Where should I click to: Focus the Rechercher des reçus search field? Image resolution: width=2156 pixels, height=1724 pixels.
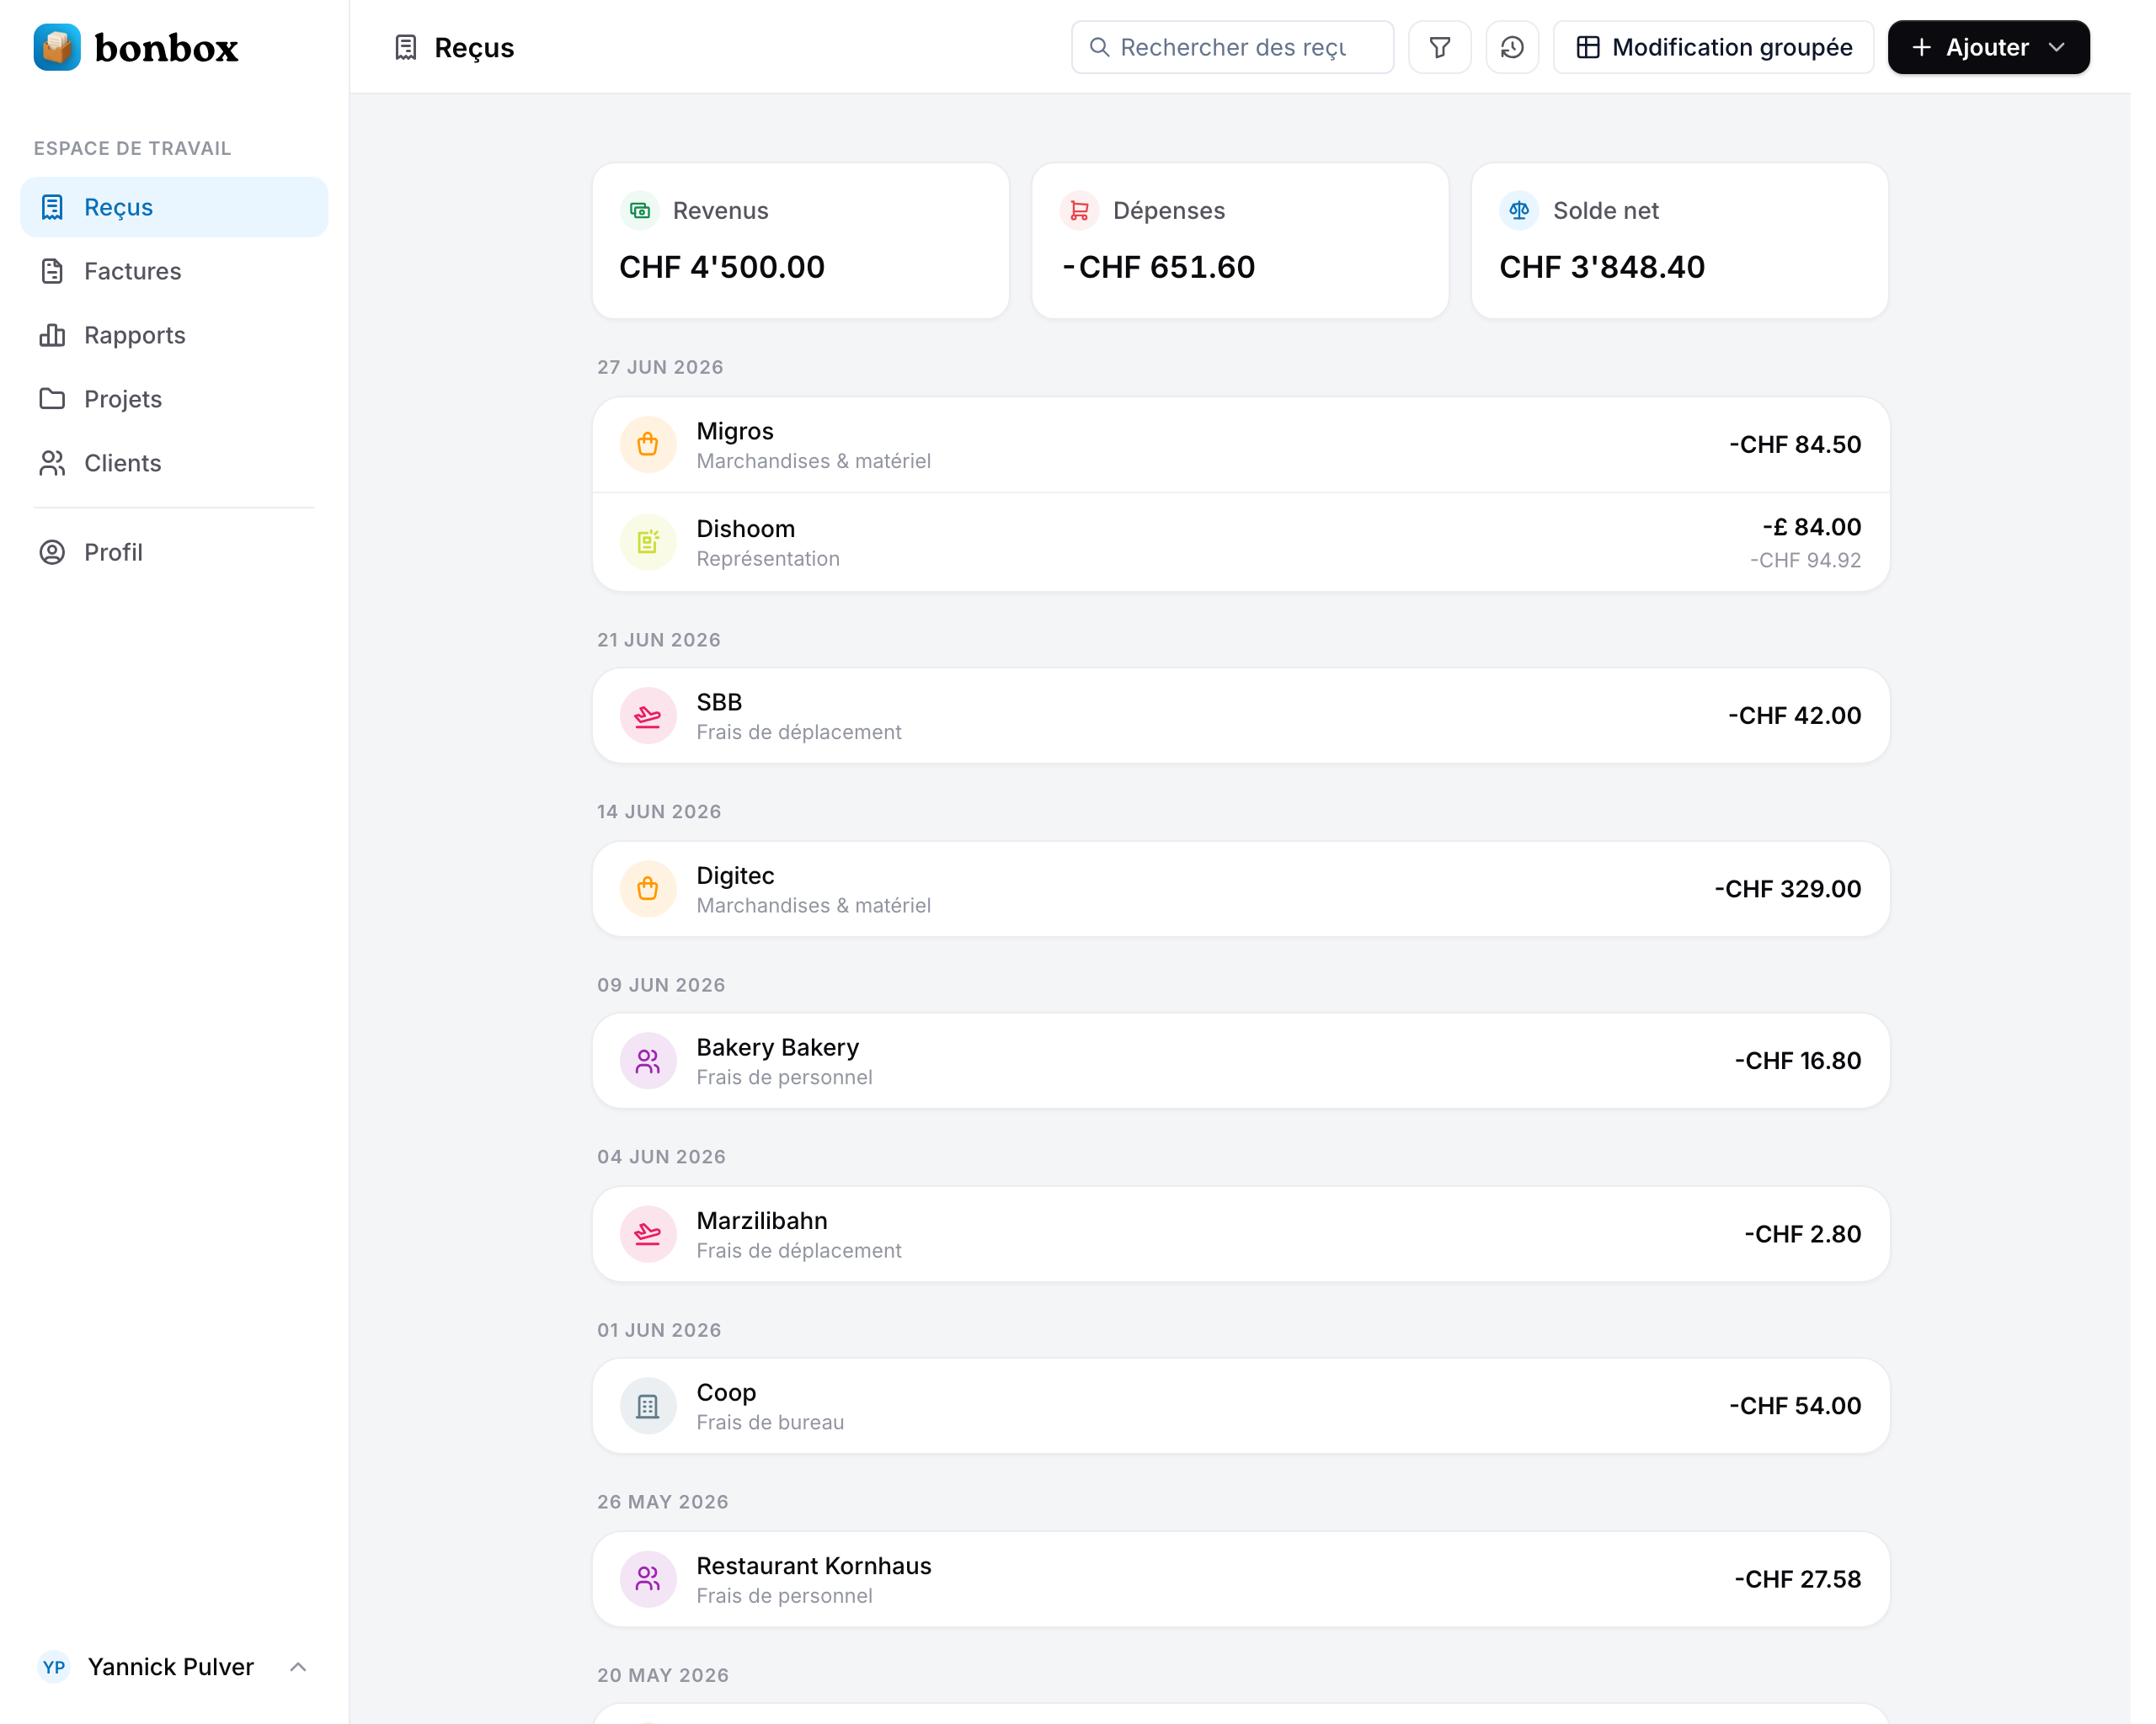click(1232, 47)
